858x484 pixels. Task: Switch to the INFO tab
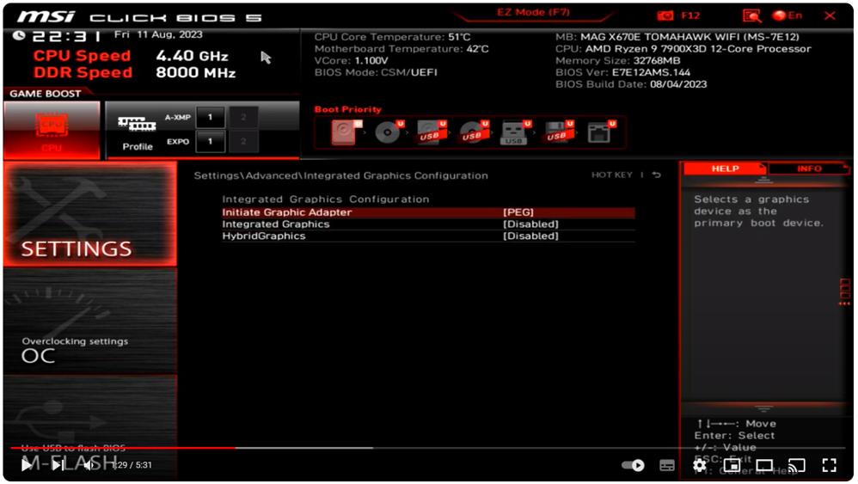pos(809,168)
